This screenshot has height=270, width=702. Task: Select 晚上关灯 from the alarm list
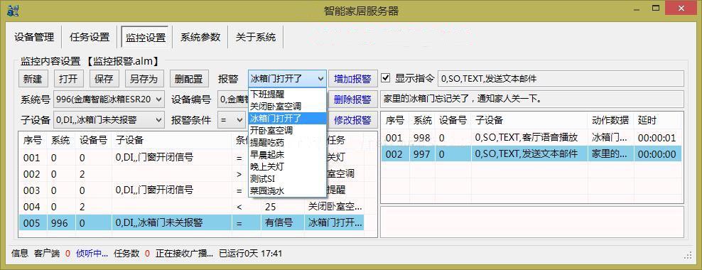click(x=288, y=167)
